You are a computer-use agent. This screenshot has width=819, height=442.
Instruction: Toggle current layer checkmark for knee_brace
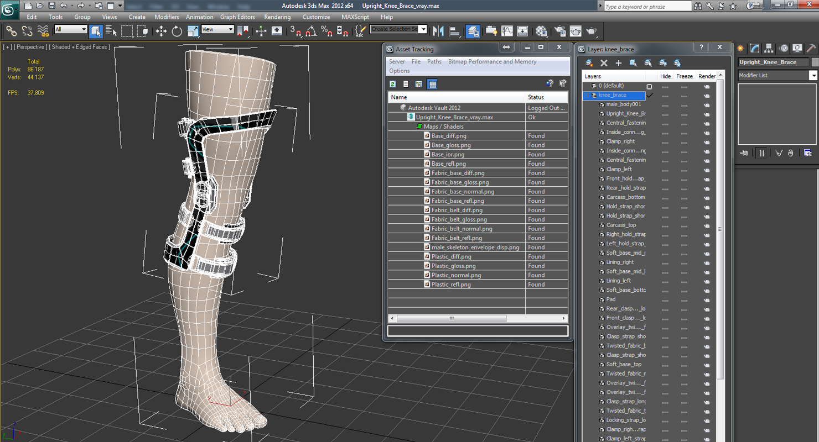(x=650, y=95)
